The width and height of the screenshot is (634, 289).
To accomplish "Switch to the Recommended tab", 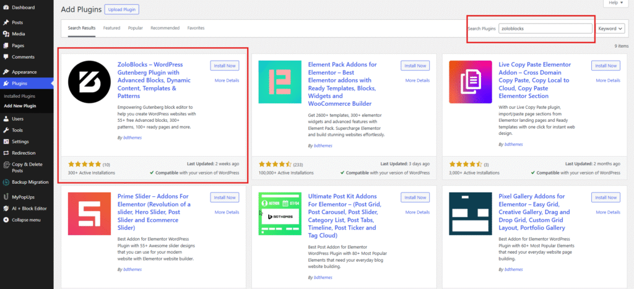I will click(165, 28).
